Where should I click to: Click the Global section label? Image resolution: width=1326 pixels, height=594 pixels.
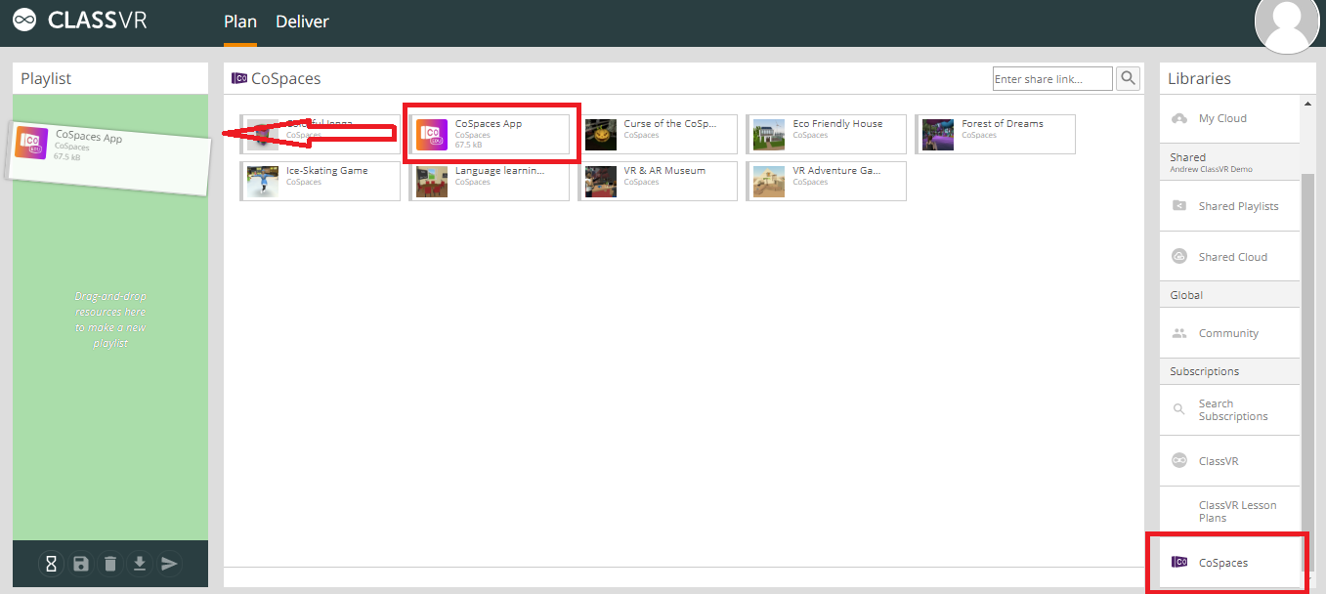[1186, 295]
